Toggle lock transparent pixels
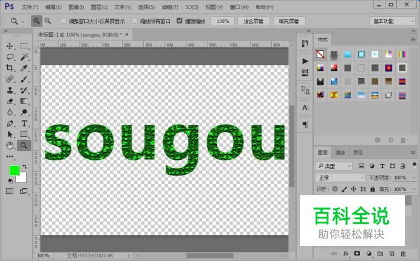This screenshot has height=261, width=420. coord(335,189)
